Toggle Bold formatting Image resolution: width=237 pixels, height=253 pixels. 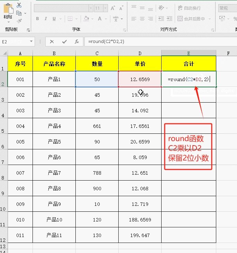coord(38,19)
